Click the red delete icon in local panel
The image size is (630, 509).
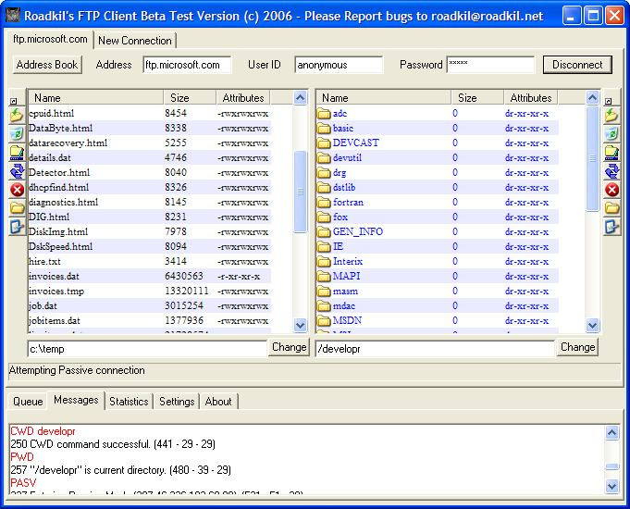17,190
